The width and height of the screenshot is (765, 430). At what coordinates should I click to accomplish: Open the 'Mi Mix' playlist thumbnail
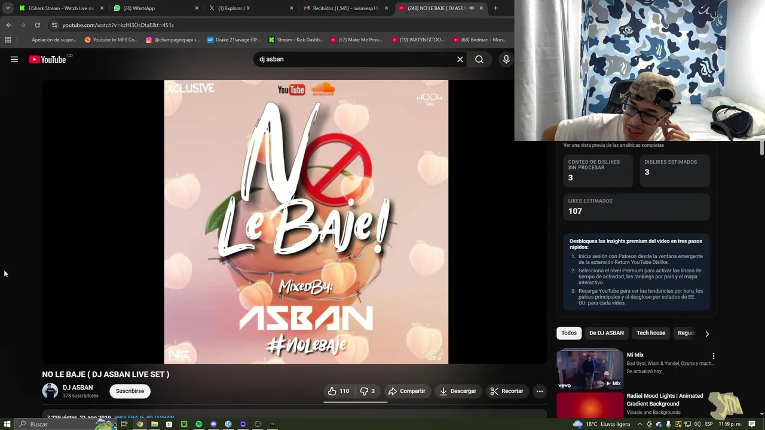(x=590, y=369)
